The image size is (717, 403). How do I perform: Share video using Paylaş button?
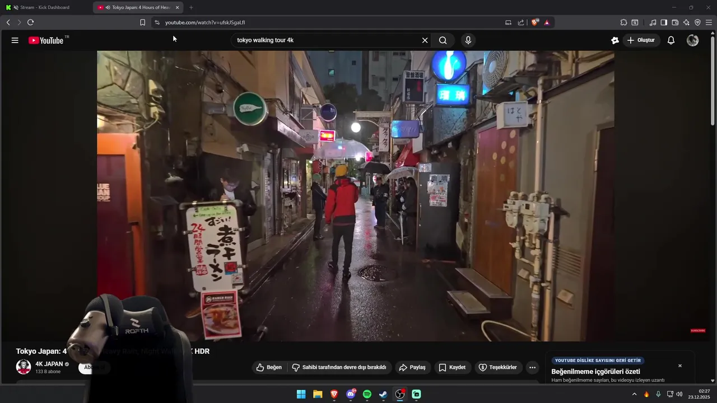(x=412, y=367)
